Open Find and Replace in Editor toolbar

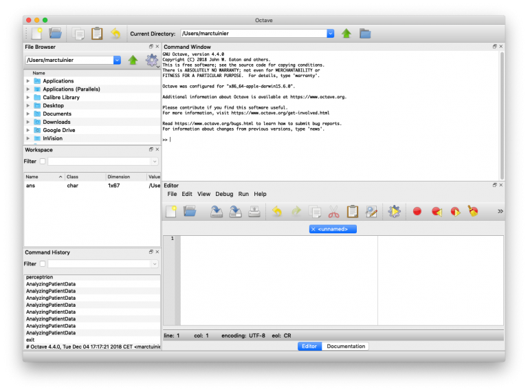[x=371, y=212]
